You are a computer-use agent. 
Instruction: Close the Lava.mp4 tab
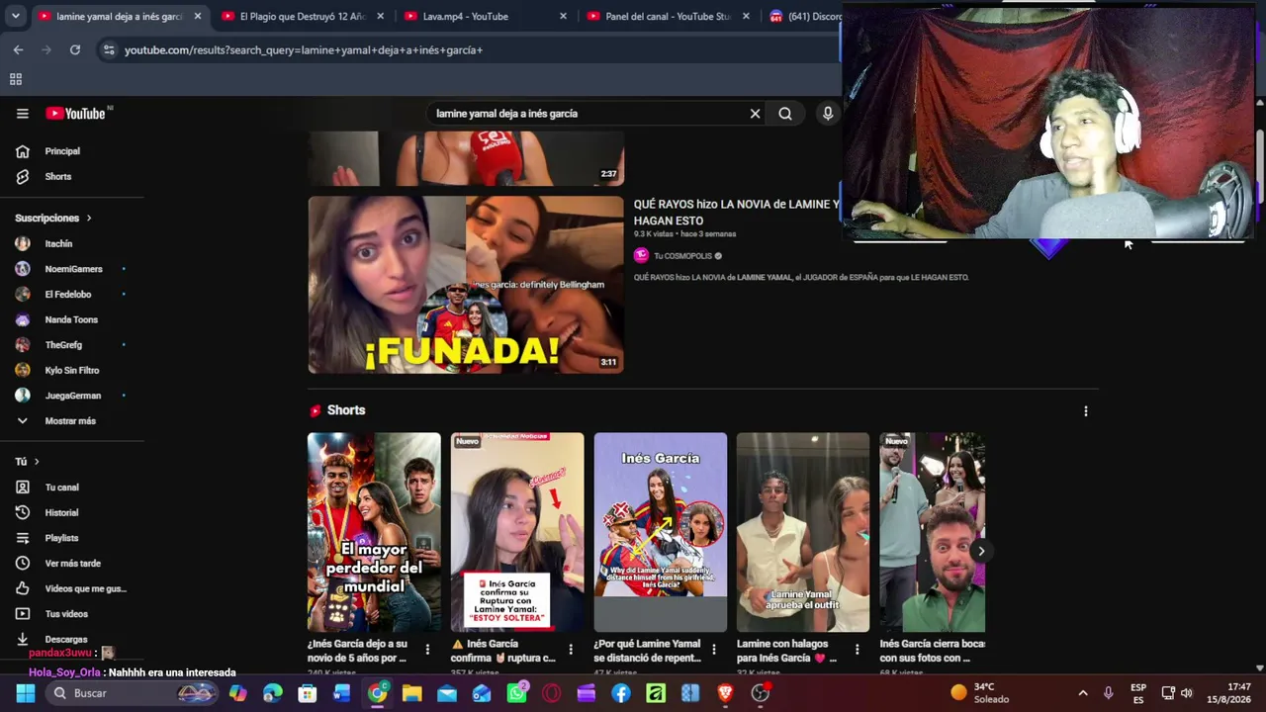564,16
